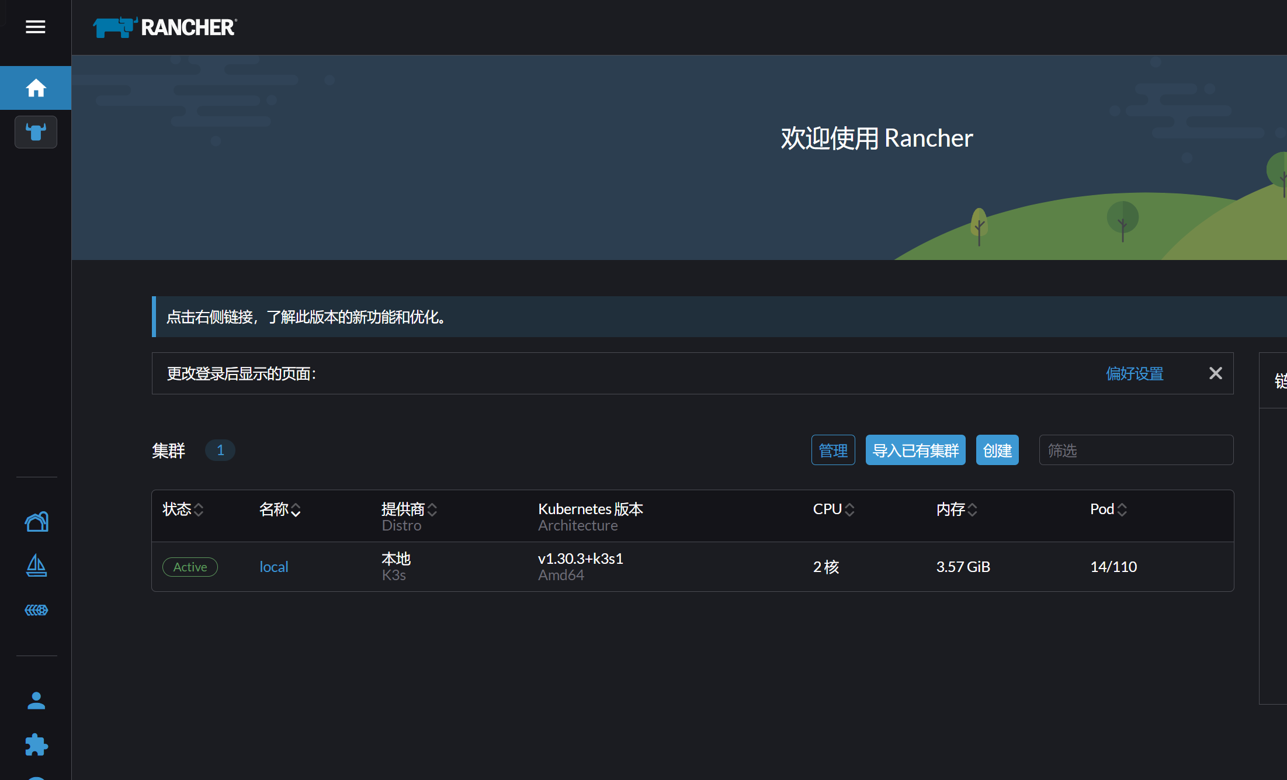Open Cluster Management barn icon
The image size is (1287, 780).
(36, 521)
